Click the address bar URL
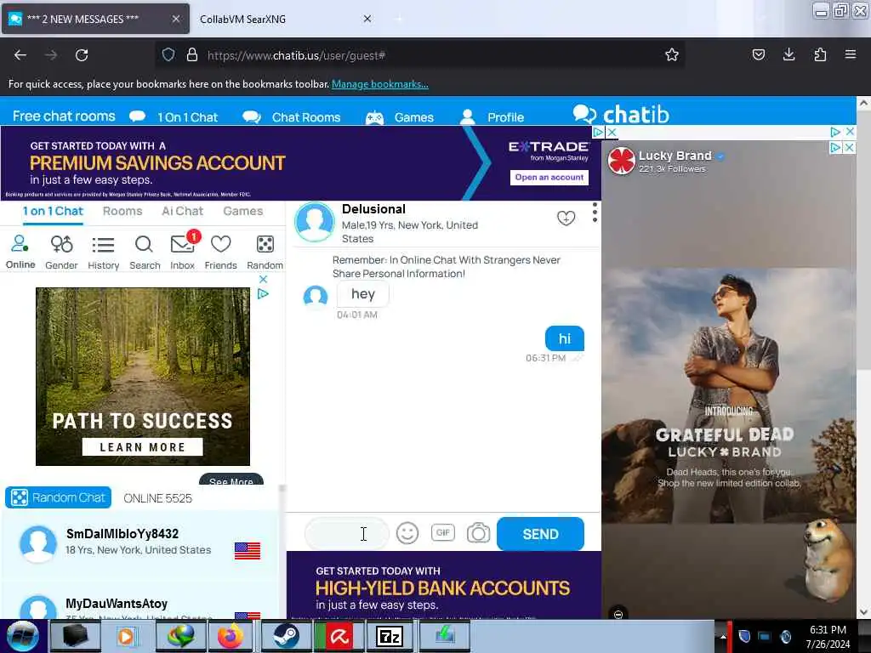The height and width of the screenshot is (653, 871). 296,55
